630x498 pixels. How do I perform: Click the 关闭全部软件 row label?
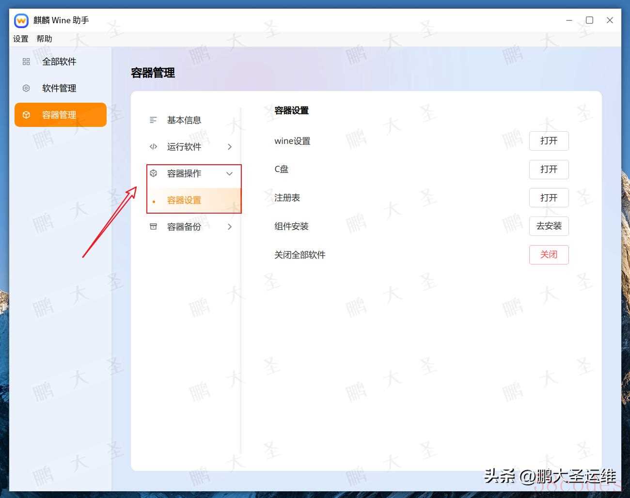[x=299, y=255]
